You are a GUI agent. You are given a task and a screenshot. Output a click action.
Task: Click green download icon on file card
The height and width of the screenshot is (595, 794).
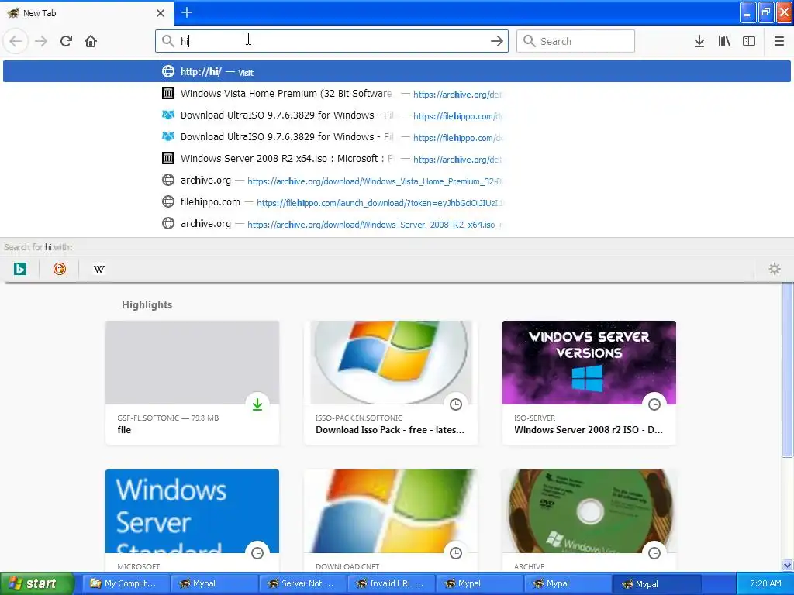pyautogui.click(x=257, y=404)
